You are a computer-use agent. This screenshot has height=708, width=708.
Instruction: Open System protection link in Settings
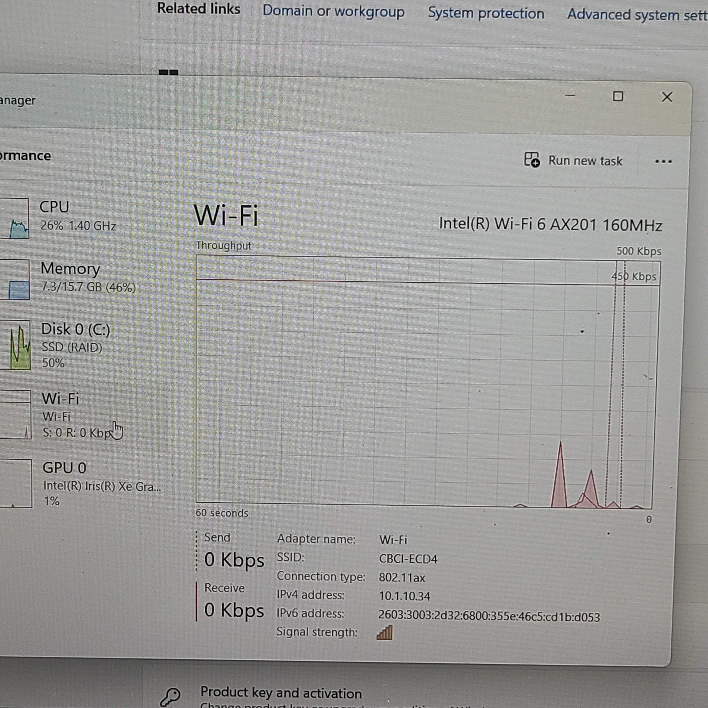[x=486, y=13]
